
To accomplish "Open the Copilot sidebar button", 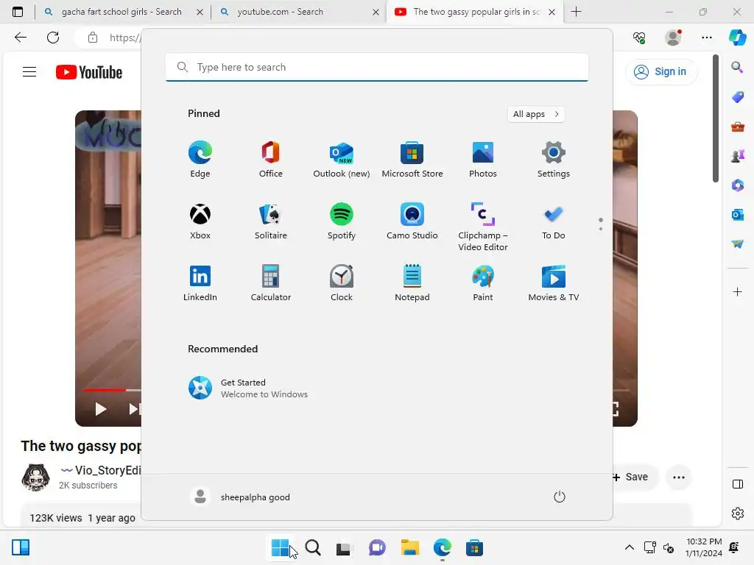I will point(737,38).
